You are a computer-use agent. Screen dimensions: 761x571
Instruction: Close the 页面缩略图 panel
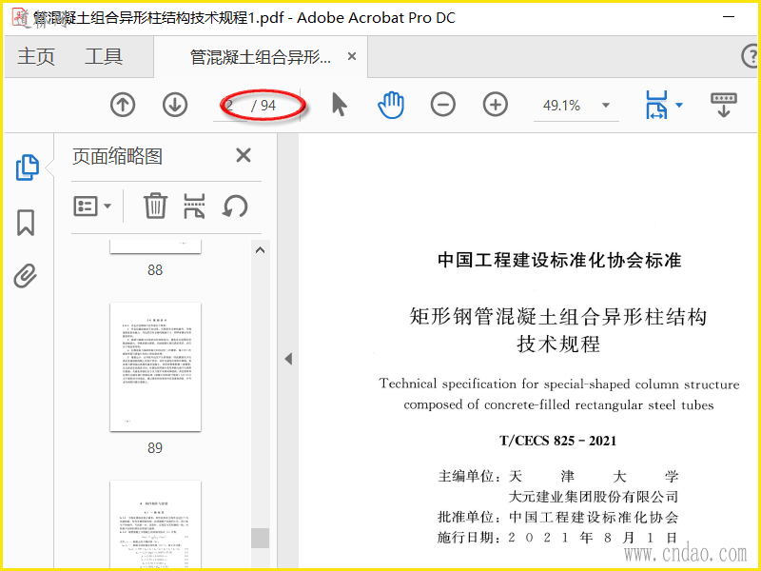[x=244, y=155]
